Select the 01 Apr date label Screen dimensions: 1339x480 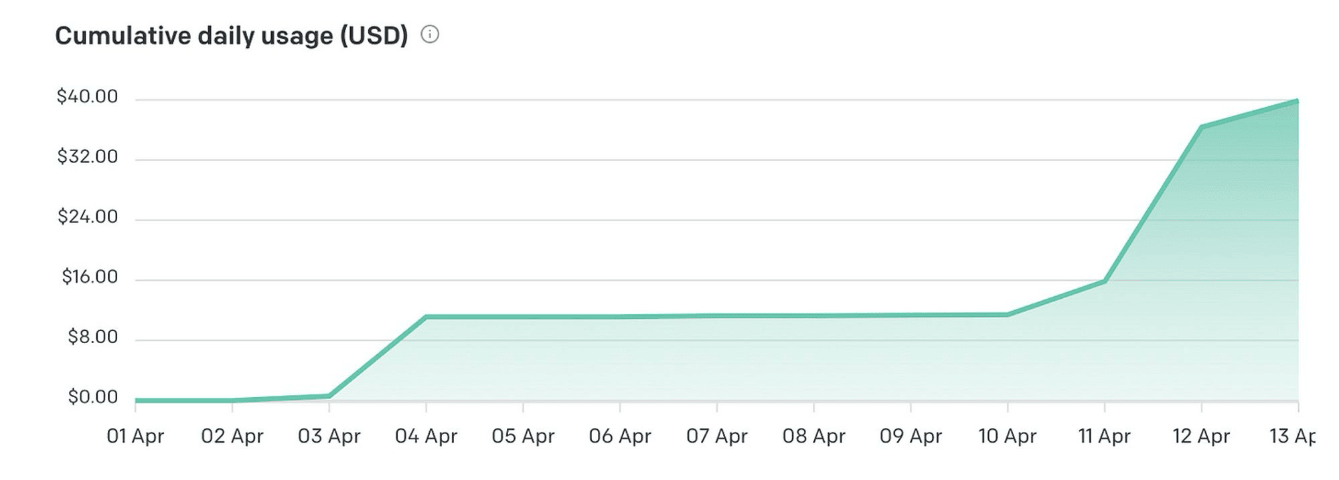click(x=135, y=437)
